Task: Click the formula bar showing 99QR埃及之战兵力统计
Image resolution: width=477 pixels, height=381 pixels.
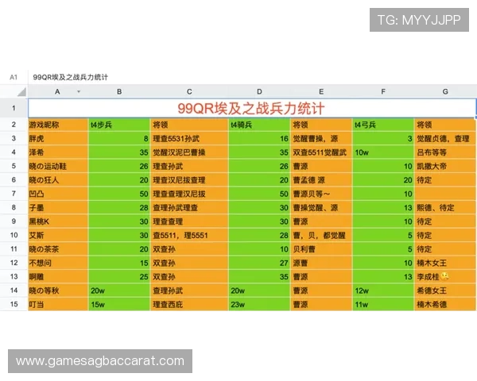Action: coord(253,77)
